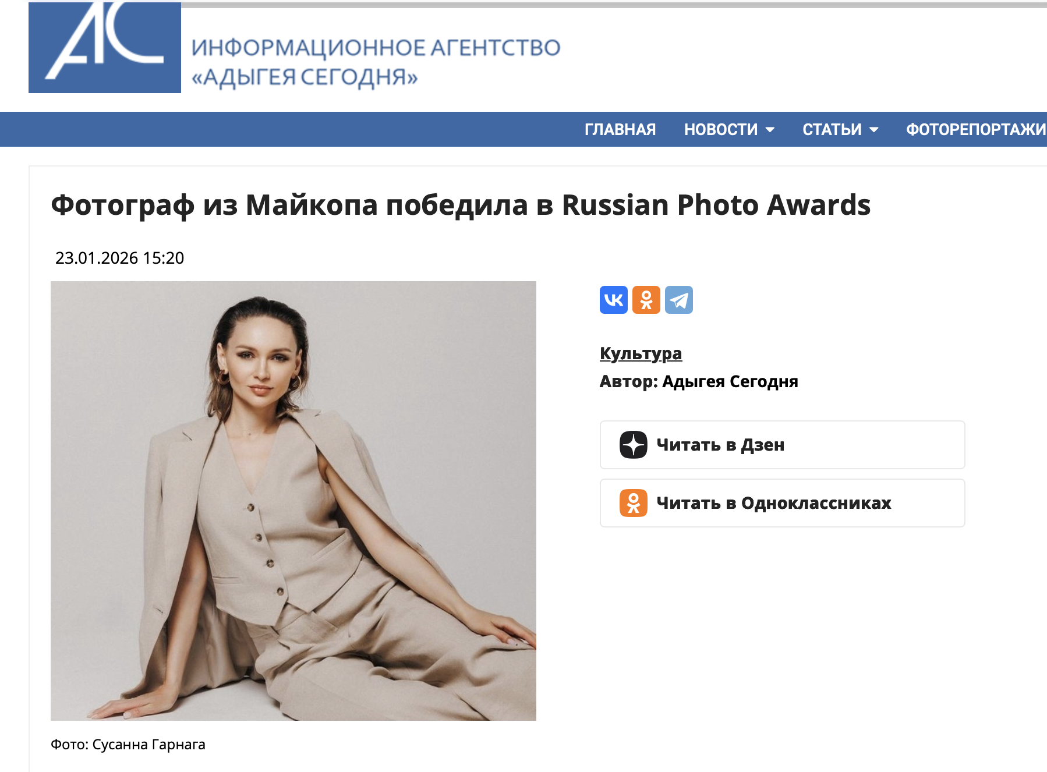The image size is (1047, 772).
Task: Click Odnoklassniki icon in the read button
Action: click(634, 503)
